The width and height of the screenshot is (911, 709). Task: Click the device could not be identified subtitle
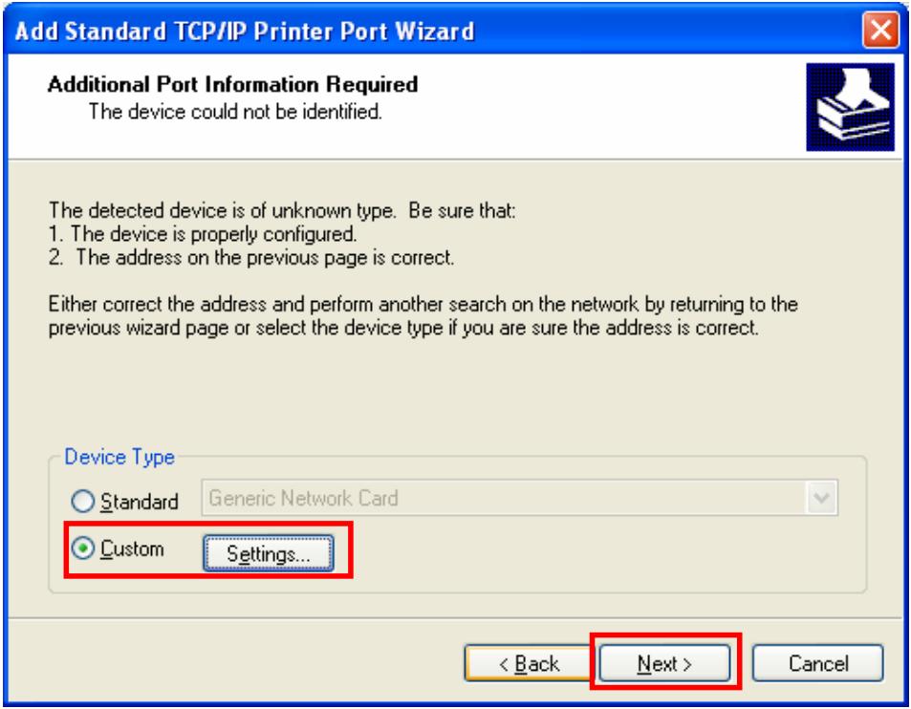coord(235,111)
